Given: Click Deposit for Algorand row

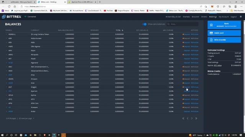Looking at the screenshot, I should [187, 63].
